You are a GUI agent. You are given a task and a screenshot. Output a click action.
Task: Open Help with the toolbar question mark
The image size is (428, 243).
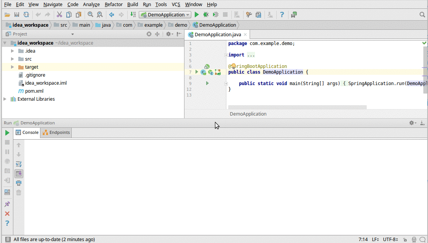(x=282, y=15)
